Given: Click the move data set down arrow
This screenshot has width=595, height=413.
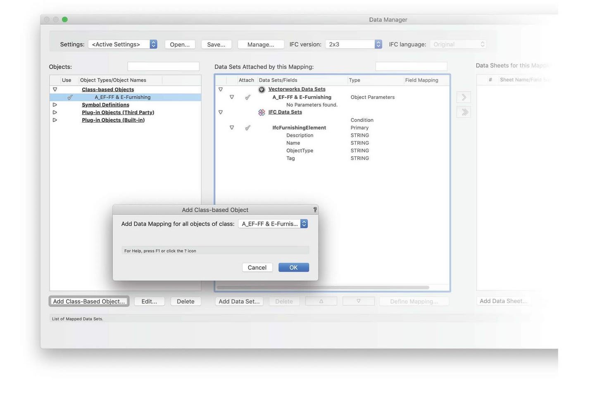Looking at the screenshot, I should pos(358,301).
